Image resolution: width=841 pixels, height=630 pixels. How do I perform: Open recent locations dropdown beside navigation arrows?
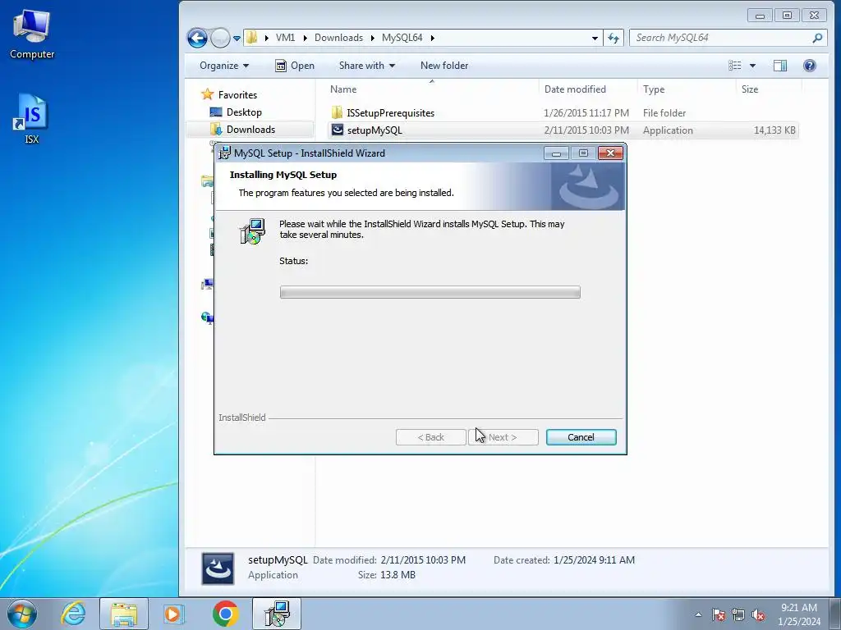click(237, 39)
